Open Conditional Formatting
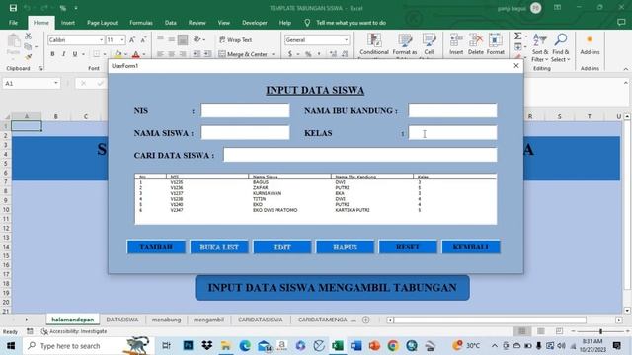 (374, 45)
